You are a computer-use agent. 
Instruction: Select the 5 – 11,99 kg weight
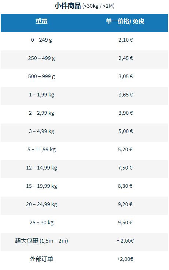(x=42, y=149)
